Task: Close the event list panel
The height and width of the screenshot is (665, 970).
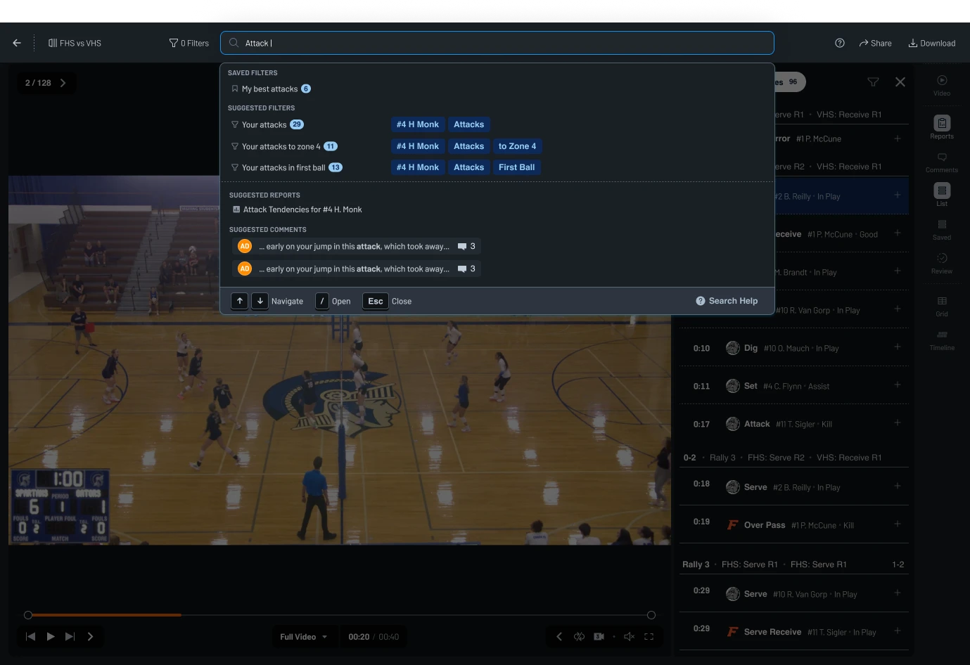Action: tap(900, 82)
